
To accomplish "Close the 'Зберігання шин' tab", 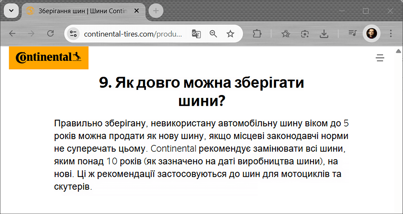I will 136,11.
